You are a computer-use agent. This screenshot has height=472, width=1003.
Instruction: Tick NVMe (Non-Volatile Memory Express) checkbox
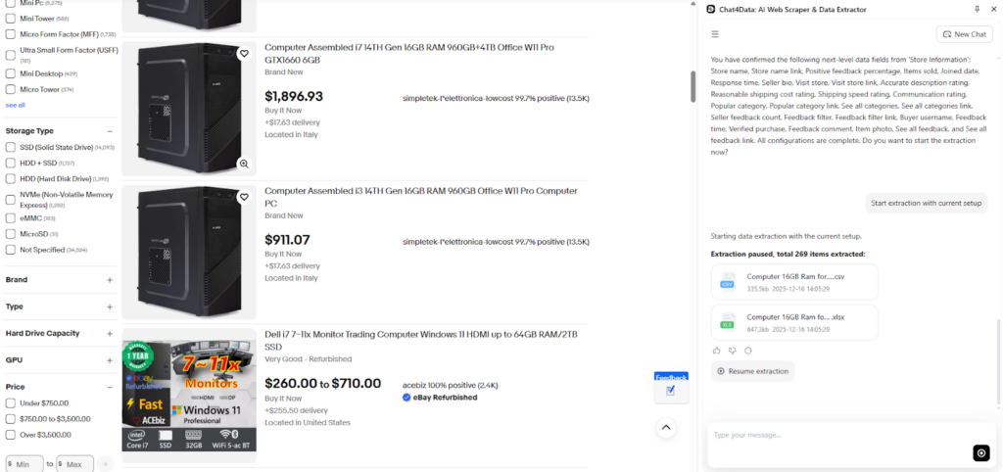(x=10, y=200)
